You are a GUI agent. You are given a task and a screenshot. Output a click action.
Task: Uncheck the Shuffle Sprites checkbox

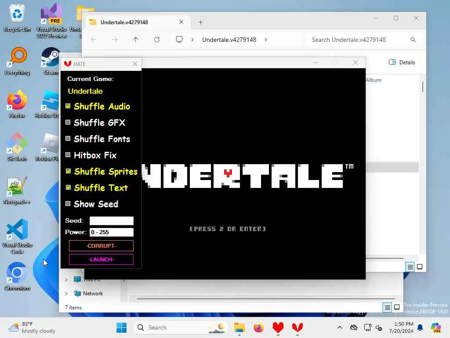[68, 171]
